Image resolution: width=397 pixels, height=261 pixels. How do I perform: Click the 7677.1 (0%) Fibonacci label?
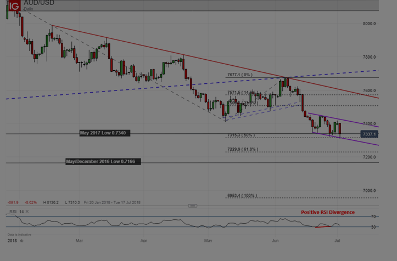[x=240, y=75]
